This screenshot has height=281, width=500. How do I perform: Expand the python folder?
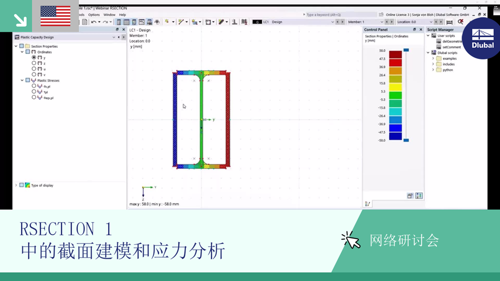point(433,70)
